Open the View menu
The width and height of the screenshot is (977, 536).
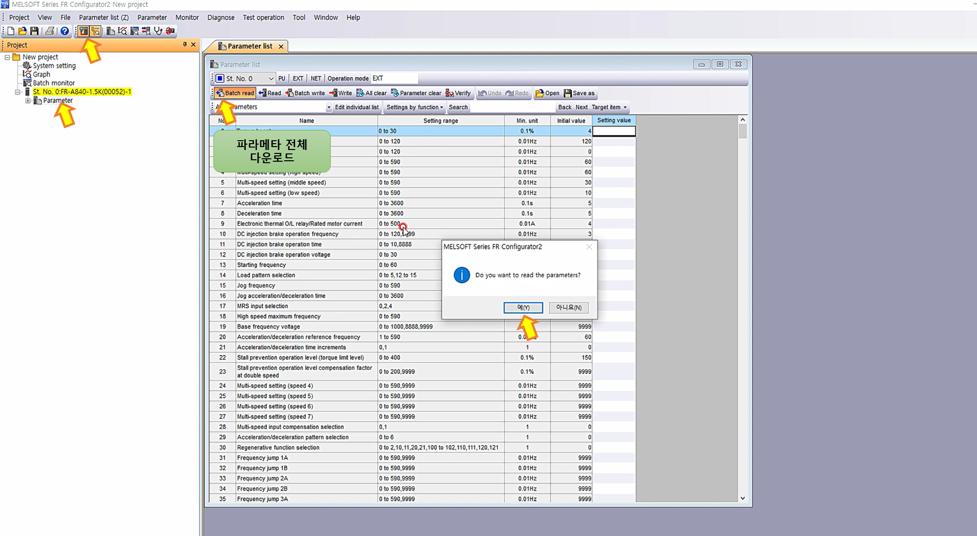tap(45, 18)
